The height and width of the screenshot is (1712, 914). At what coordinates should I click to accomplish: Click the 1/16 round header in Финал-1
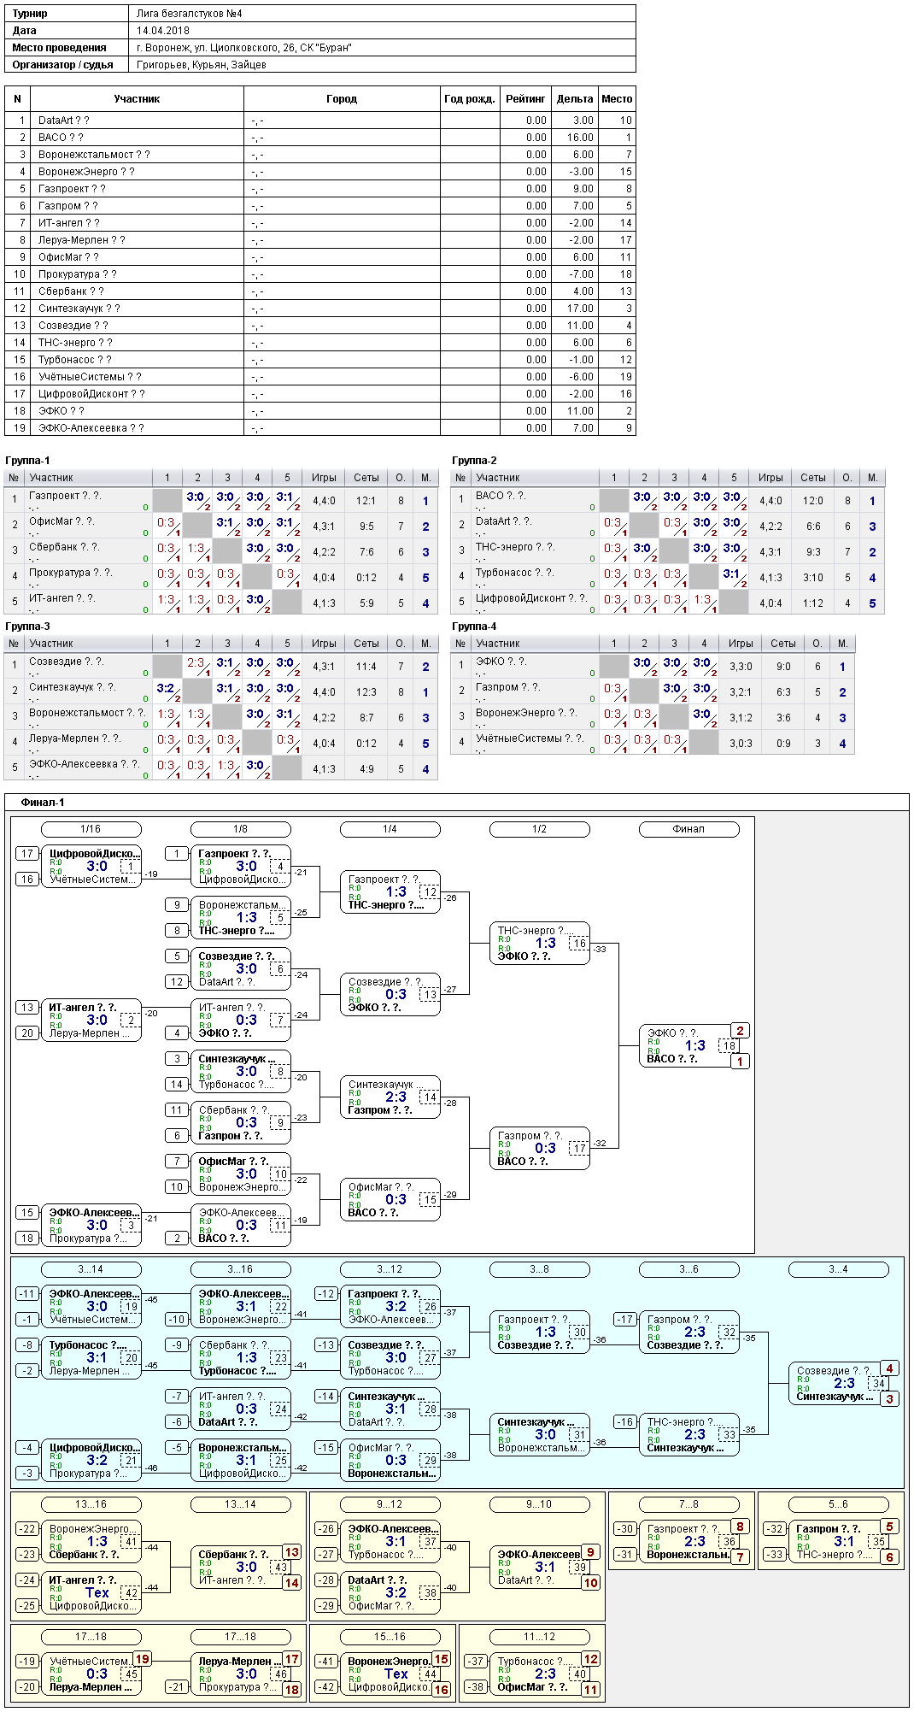(91, 829)
